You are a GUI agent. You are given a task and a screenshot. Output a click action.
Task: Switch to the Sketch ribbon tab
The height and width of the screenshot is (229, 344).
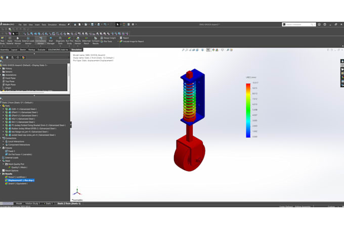(x=23, y=50)
